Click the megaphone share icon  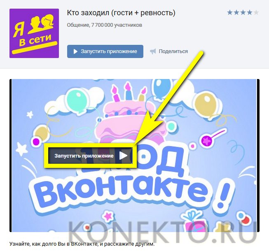coord(153,51)
